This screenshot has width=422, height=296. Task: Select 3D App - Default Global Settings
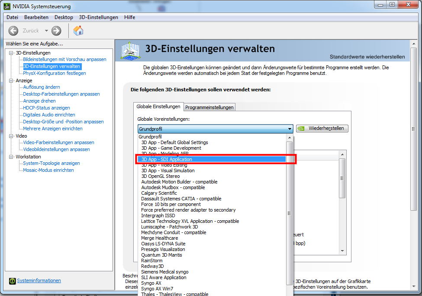pos(212,142)
